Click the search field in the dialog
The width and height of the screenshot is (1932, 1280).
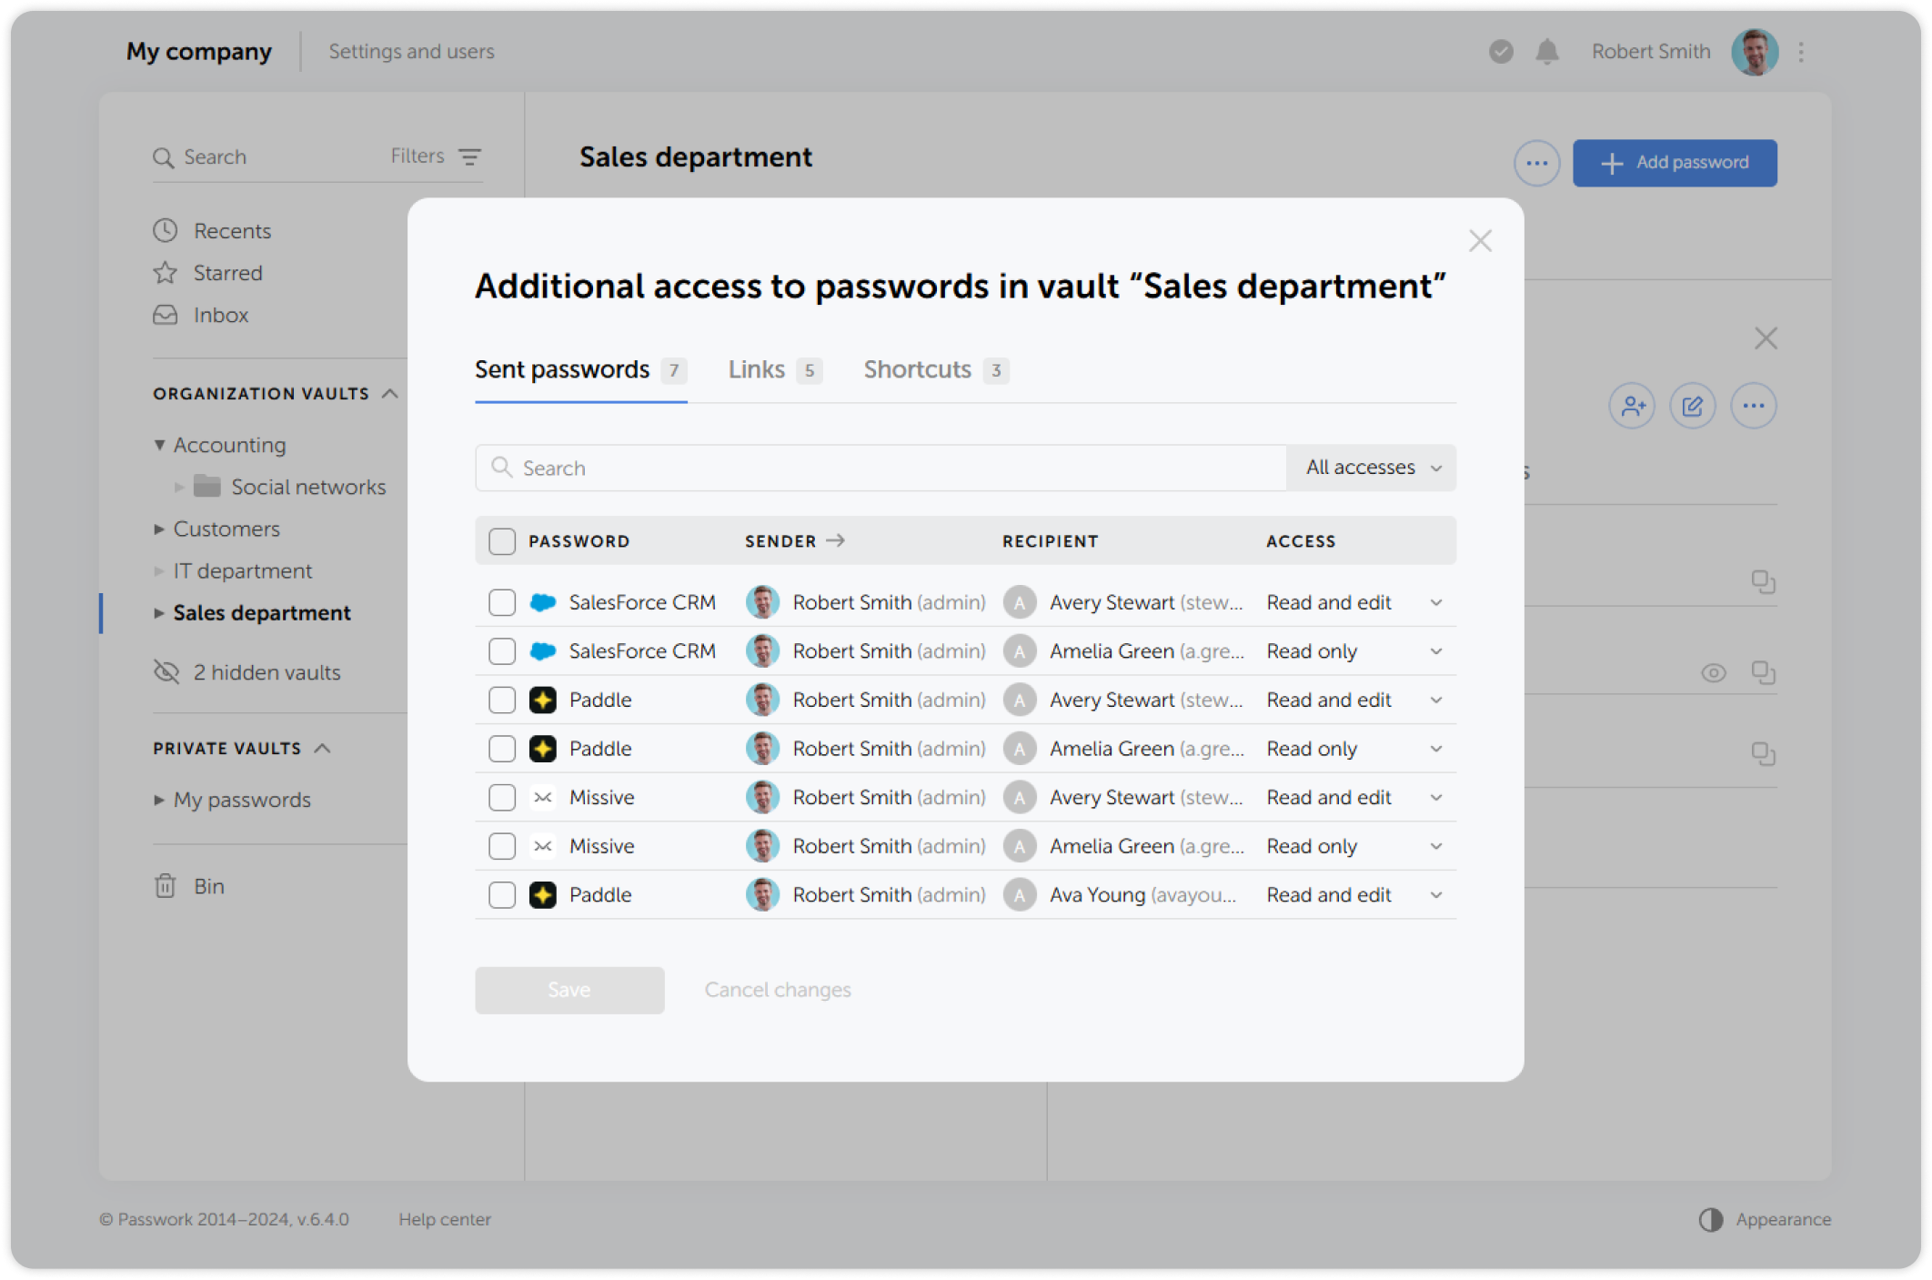pyautogui.click(x=882, y=468)
